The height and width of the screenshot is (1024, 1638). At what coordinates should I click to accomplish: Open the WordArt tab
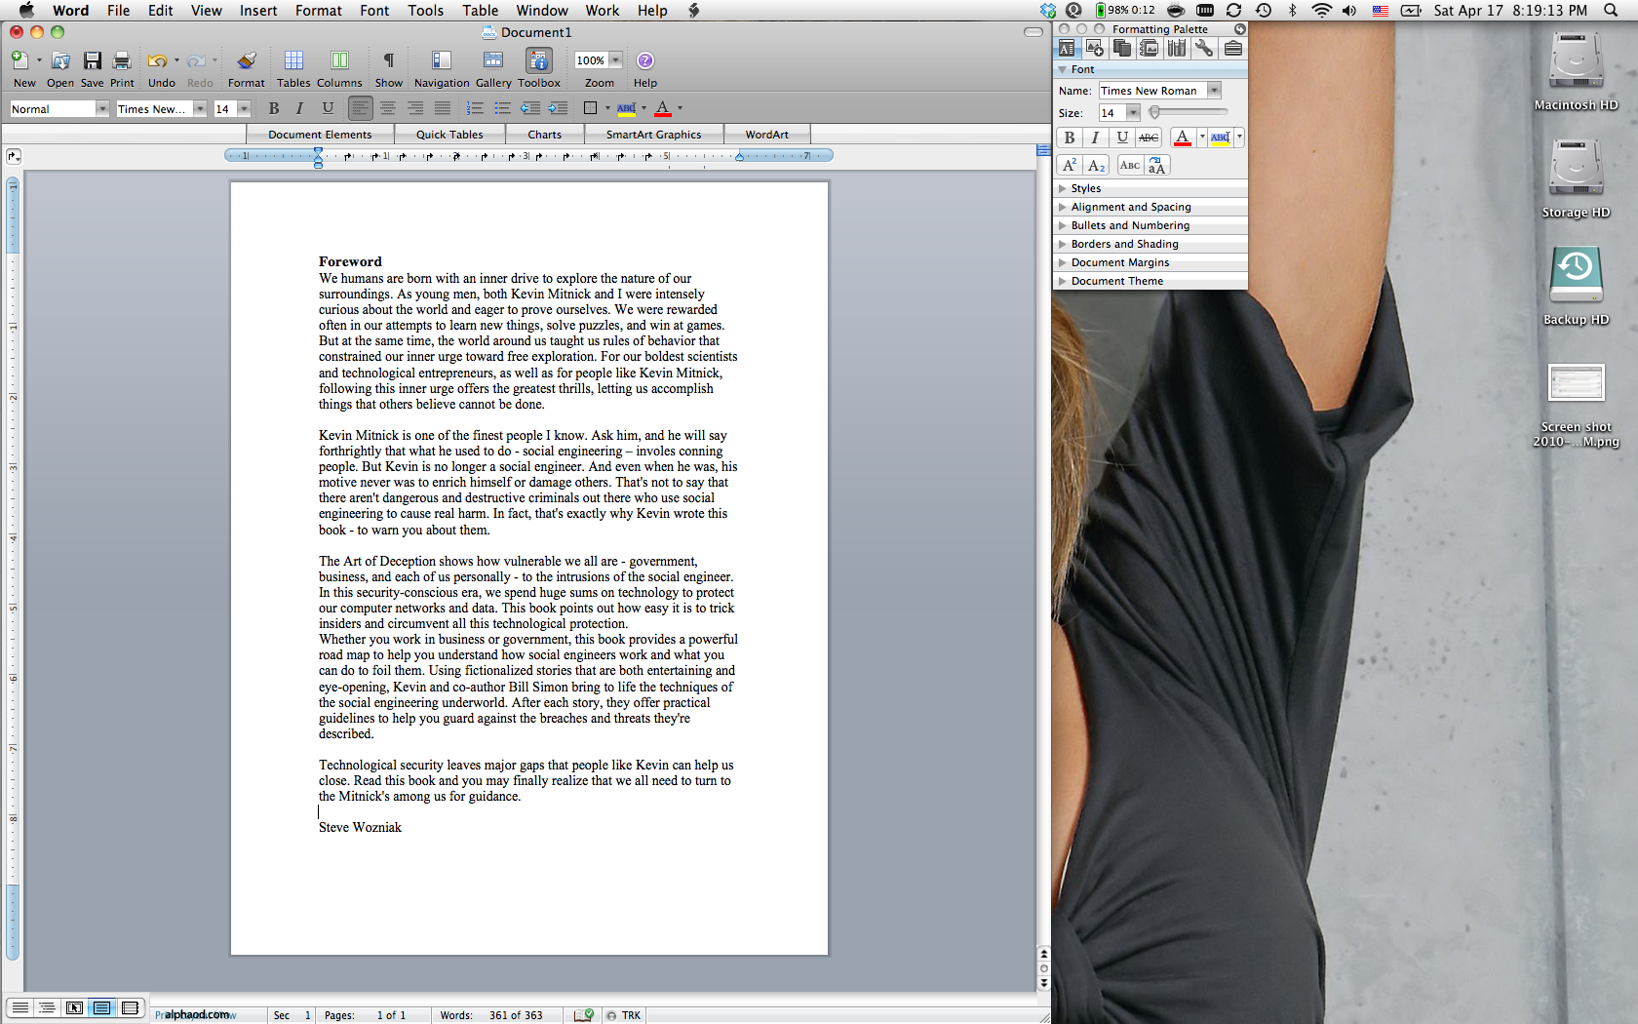(766, 135)
